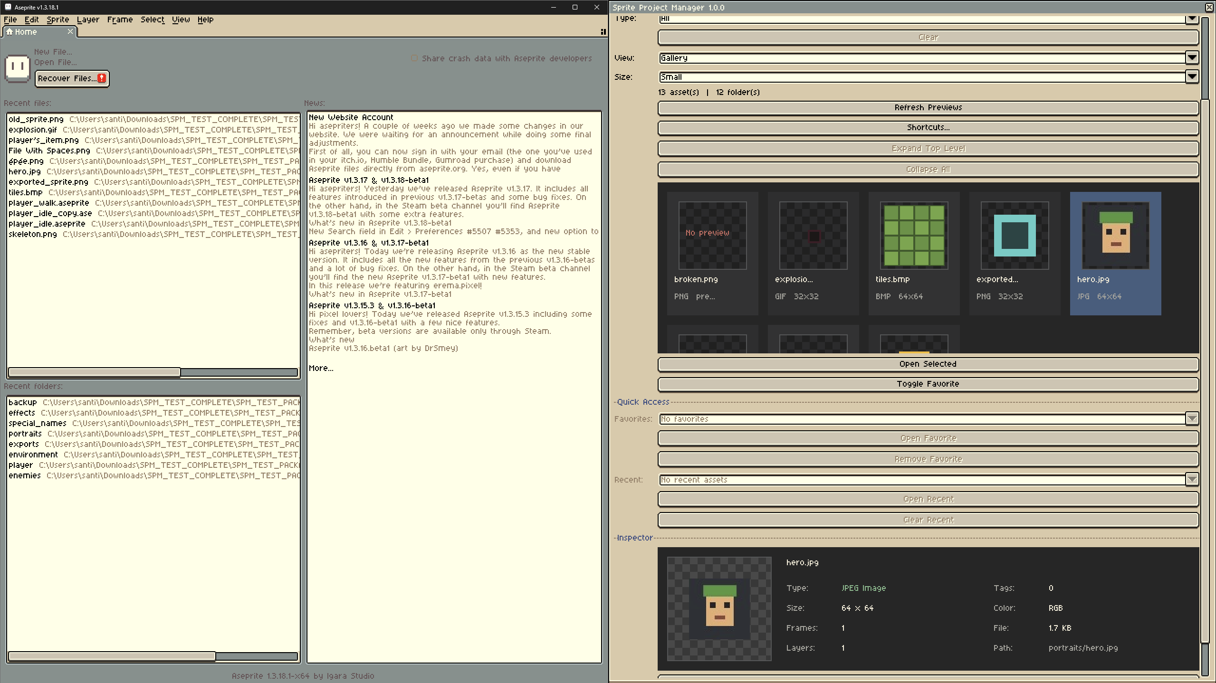
Task: Open the Select menu
Action: (152, 19)
